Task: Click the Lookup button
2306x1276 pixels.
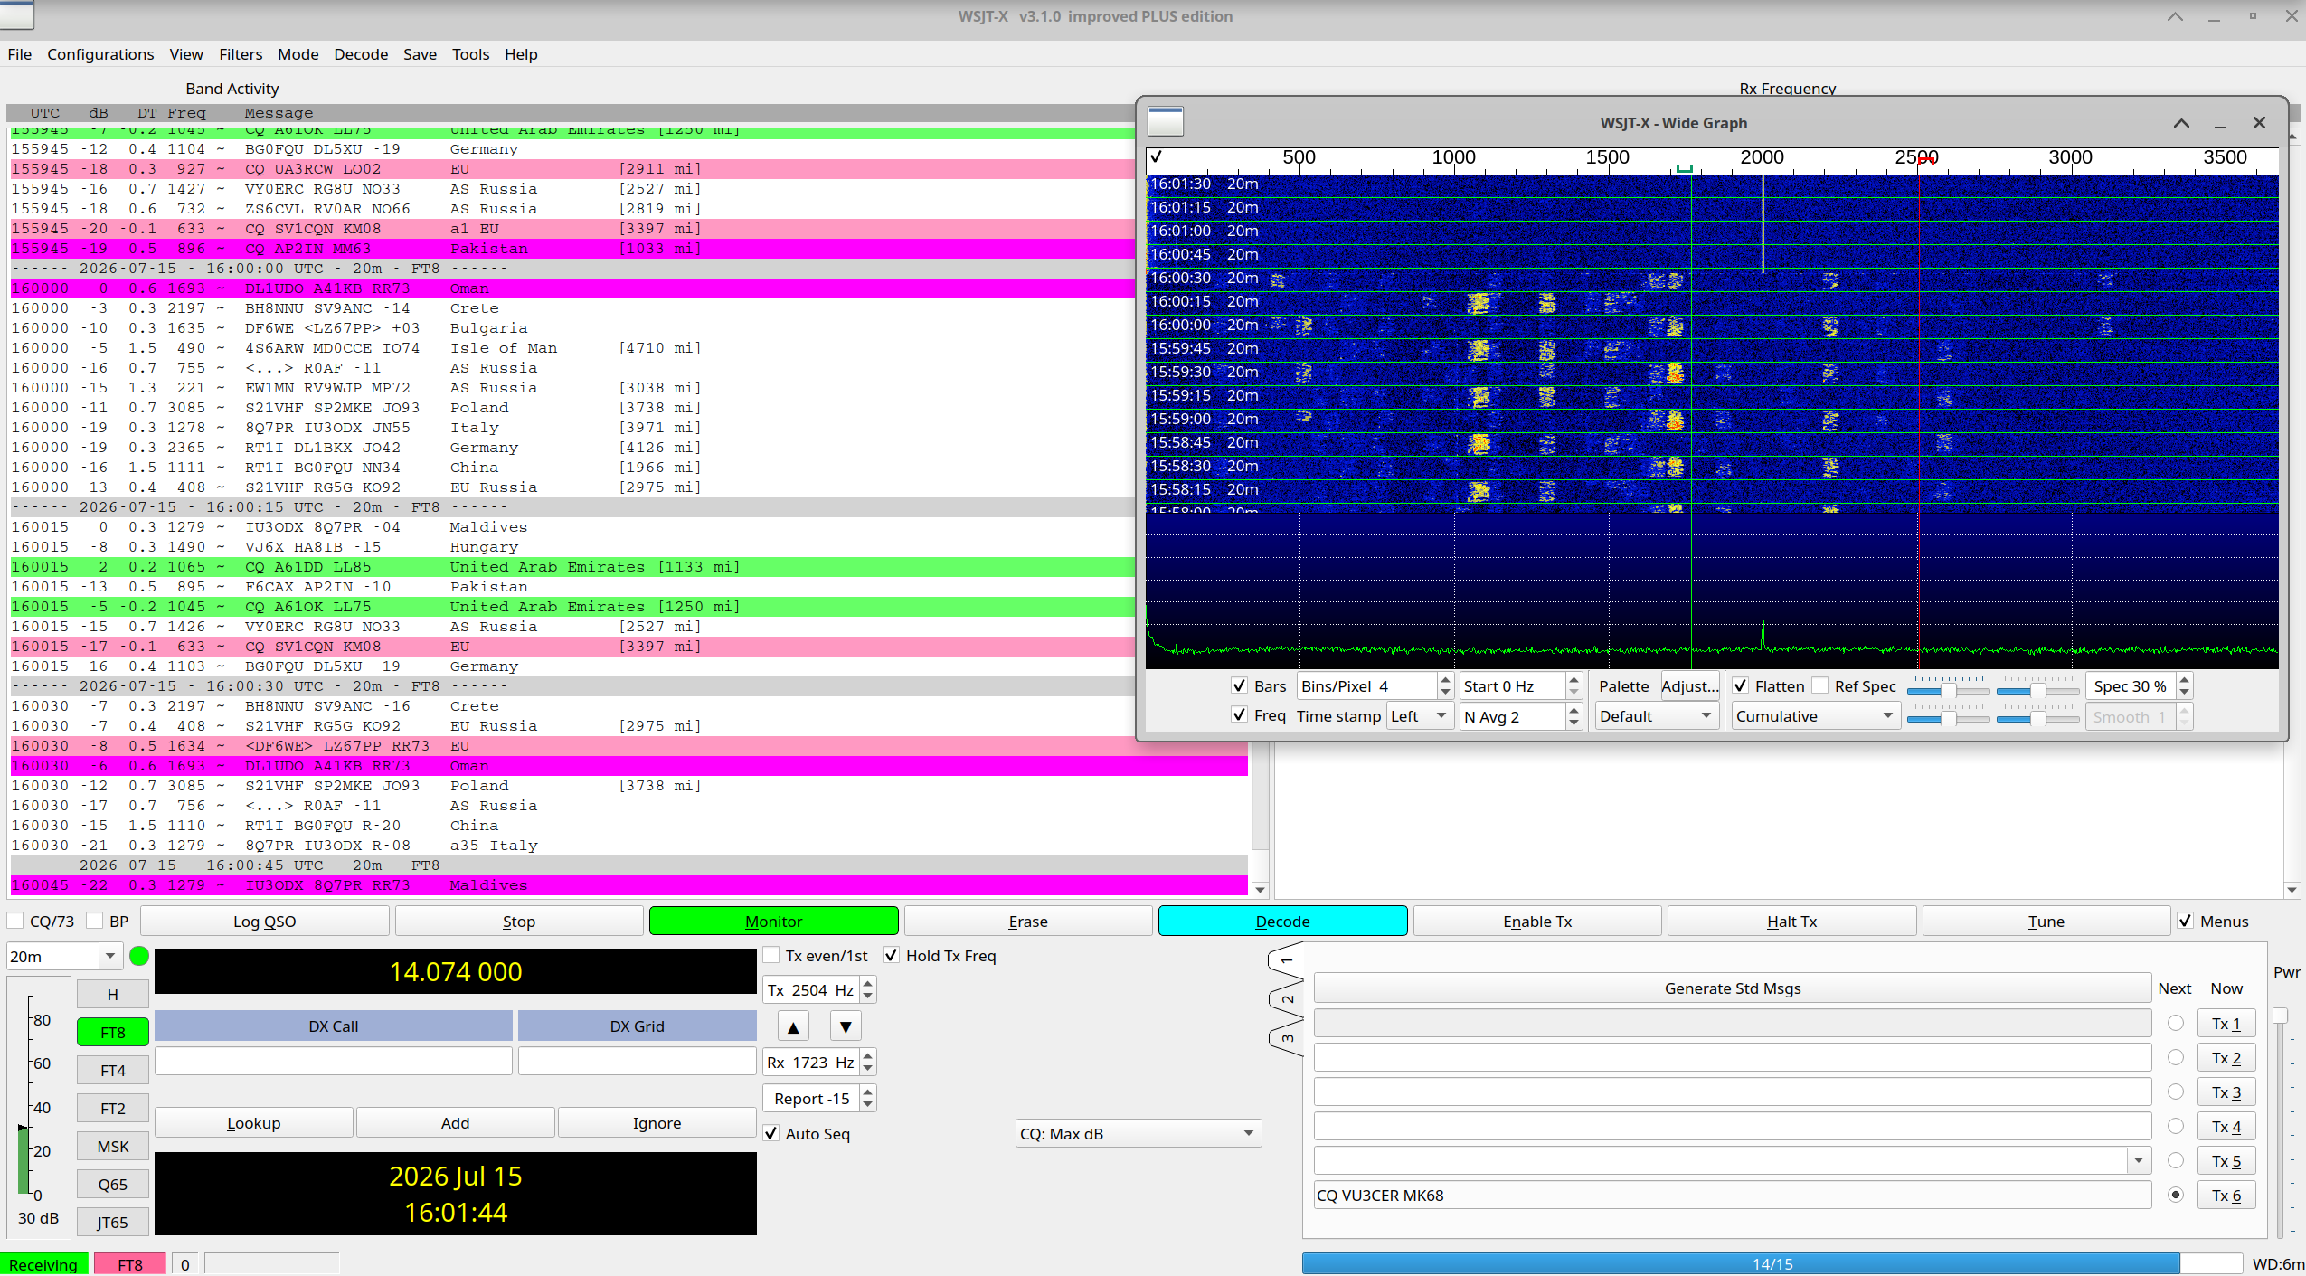Action: 254,1122
